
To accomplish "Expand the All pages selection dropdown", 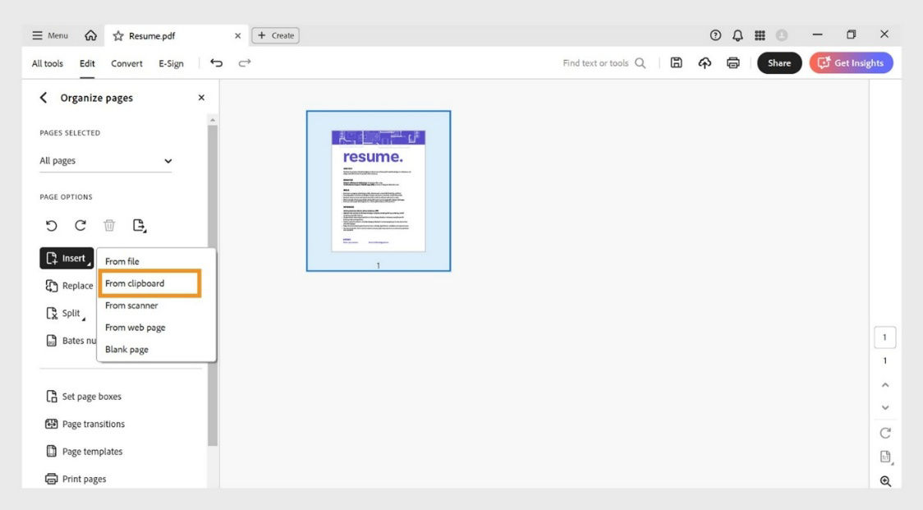I will click(168, 160).
